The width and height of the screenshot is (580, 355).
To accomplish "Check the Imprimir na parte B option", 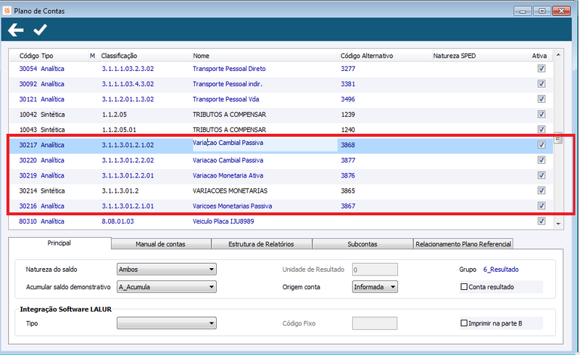I will [x=464, y=323].
